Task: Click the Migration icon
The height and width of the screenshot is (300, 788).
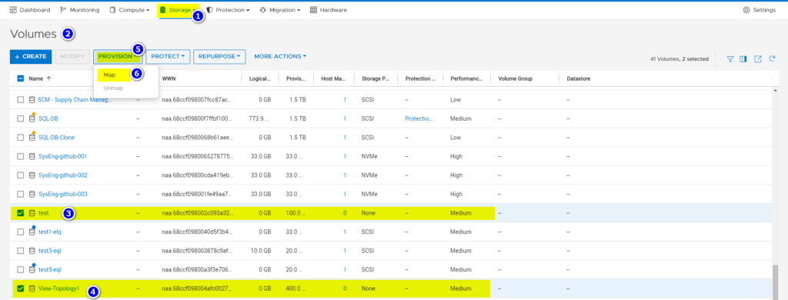Action: pyautogui.click(x=263, y=10)
